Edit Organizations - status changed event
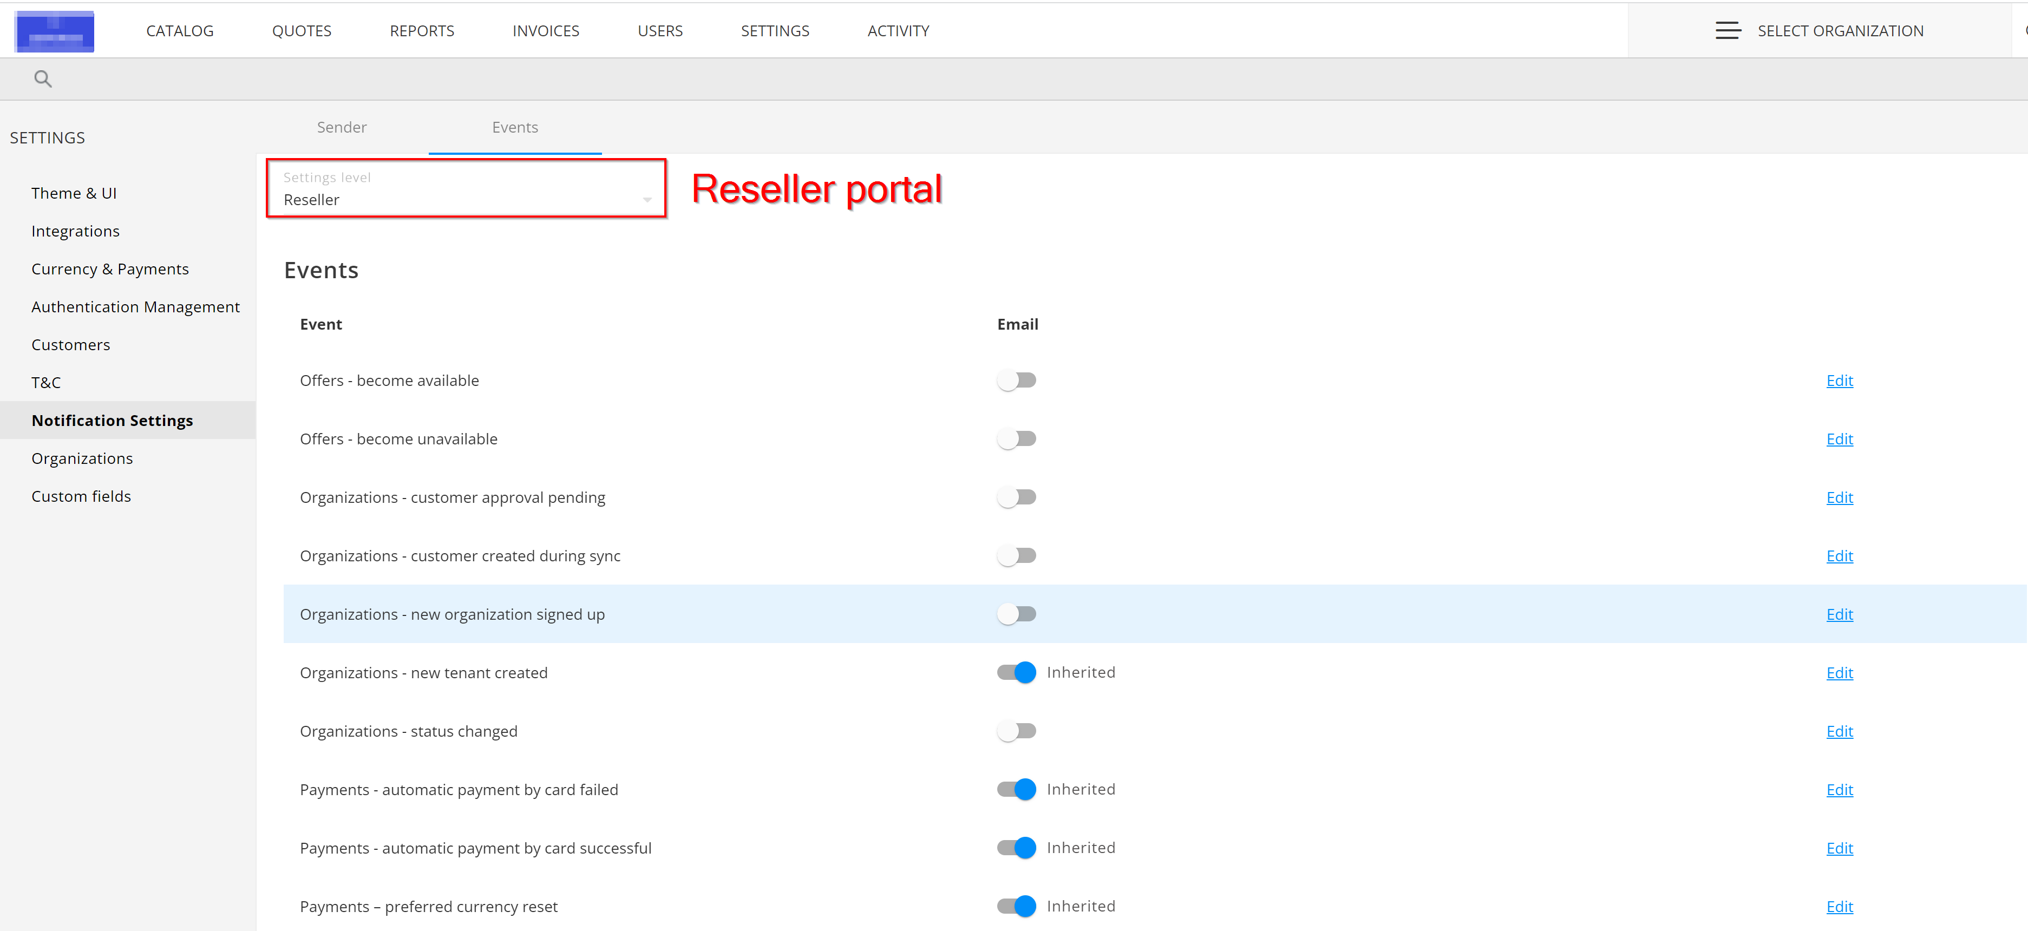 1839,731
